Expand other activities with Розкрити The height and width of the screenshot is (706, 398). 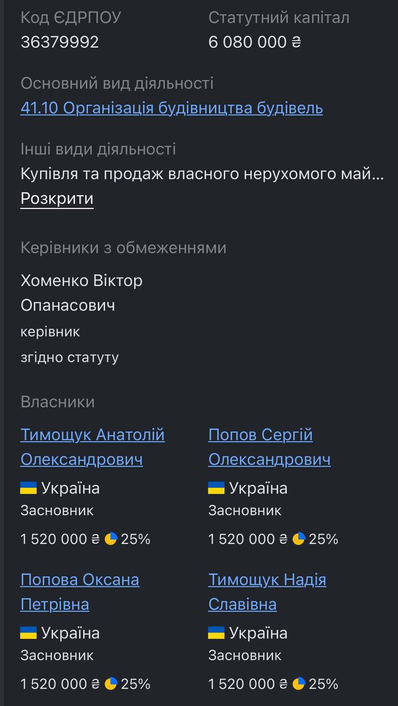click(57, 199)
